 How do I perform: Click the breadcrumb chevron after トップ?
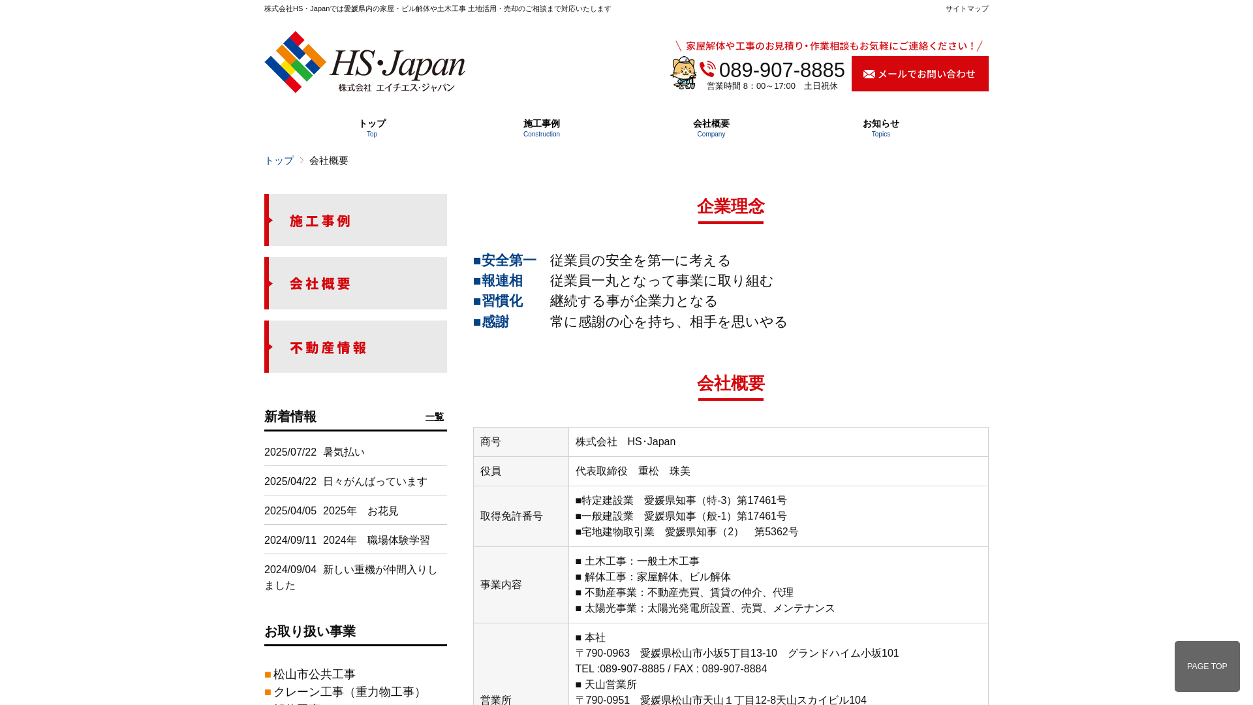coord(301,160)
